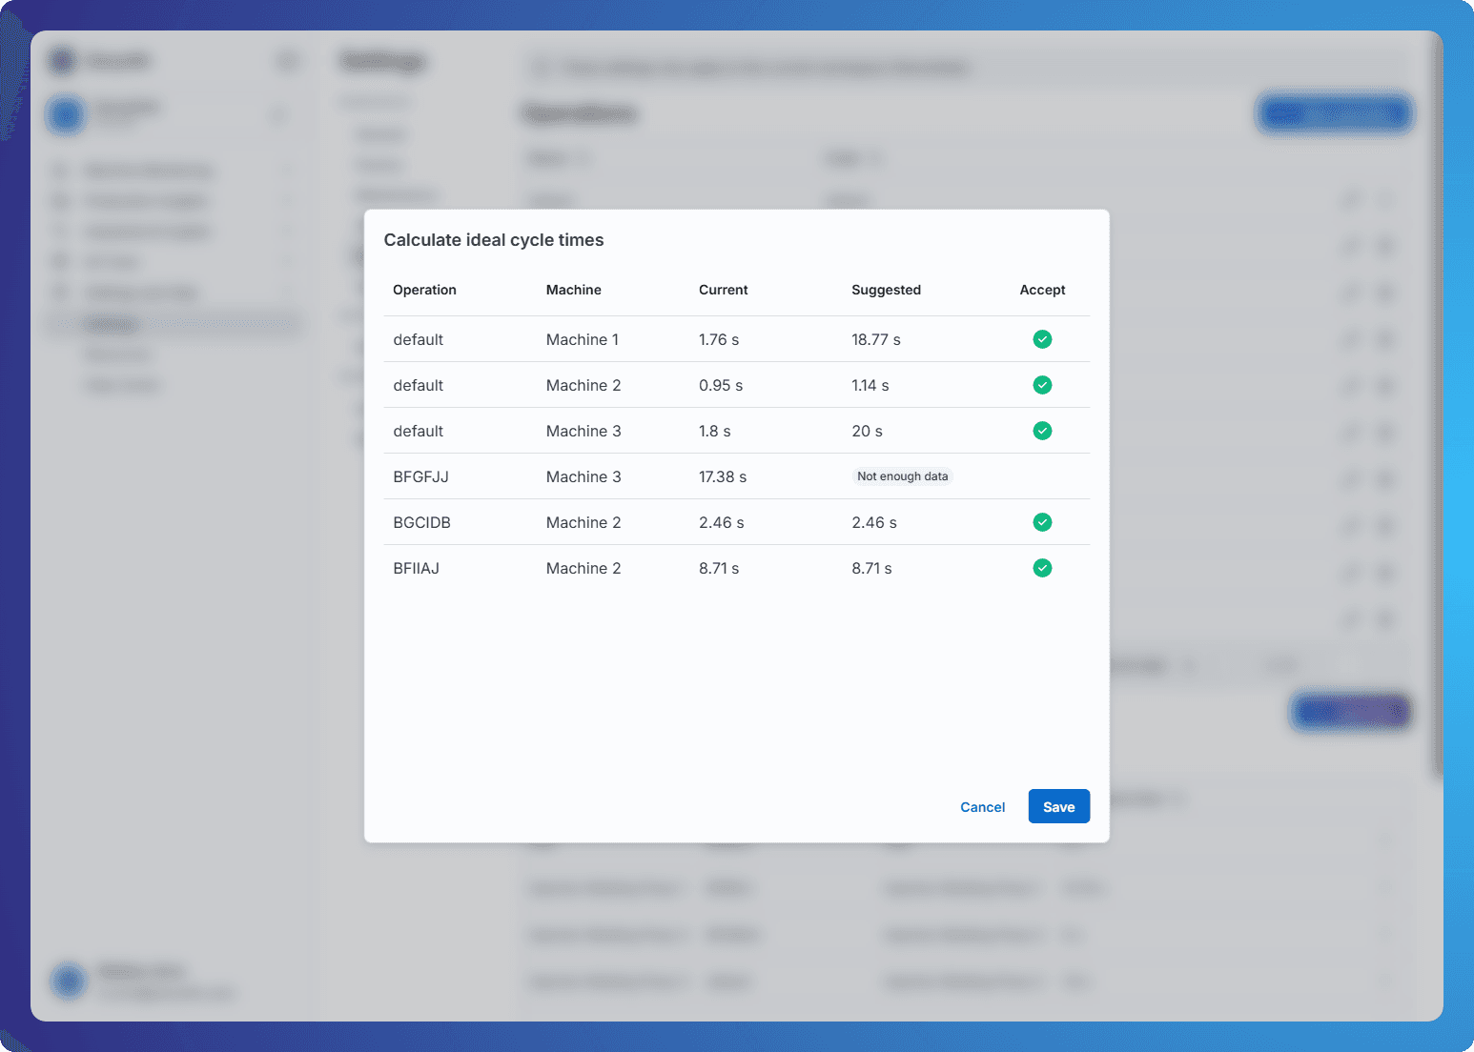This screenshot has width=1474, height=1052.
Task: Select the BFGFJJ operation row
Action: pyautogui.click(x=420, y=475)
